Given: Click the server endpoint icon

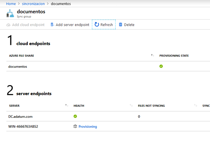Looking at the screenshot, I should point(52,25).
